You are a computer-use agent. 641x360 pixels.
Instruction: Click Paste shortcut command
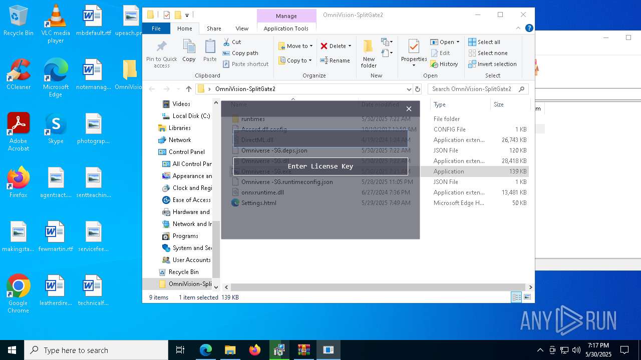click(245, 64)
